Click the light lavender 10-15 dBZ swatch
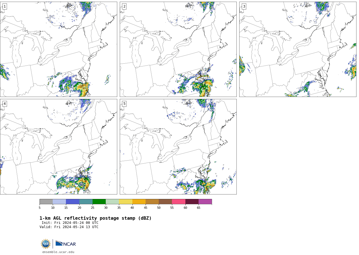The width and height of the screenshot is (359, 255). pyautogui.click(x=59, y=202)
